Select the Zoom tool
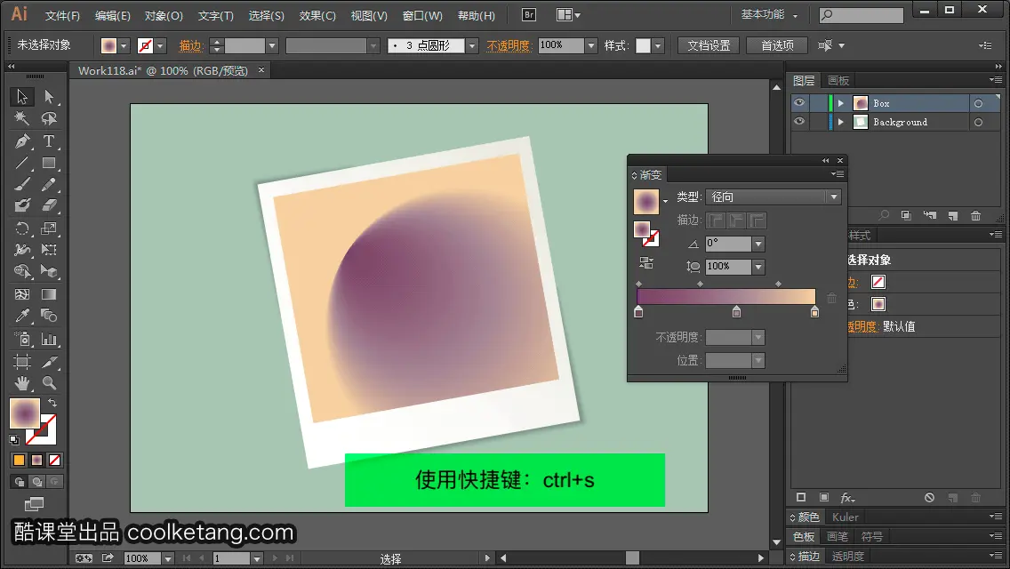Image resolution: width=1010 pixels, height=569 pixels. (49, 383)
